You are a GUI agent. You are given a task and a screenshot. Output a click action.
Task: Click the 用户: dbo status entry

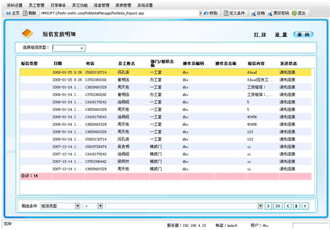click(x=260, y=226)
